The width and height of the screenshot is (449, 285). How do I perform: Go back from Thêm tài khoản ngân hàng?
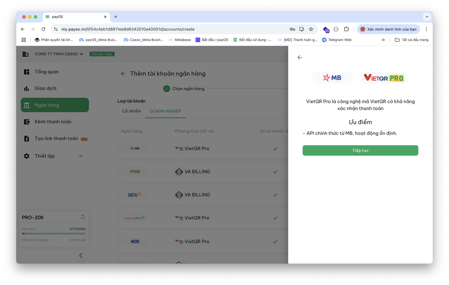(x=123, y=74)
